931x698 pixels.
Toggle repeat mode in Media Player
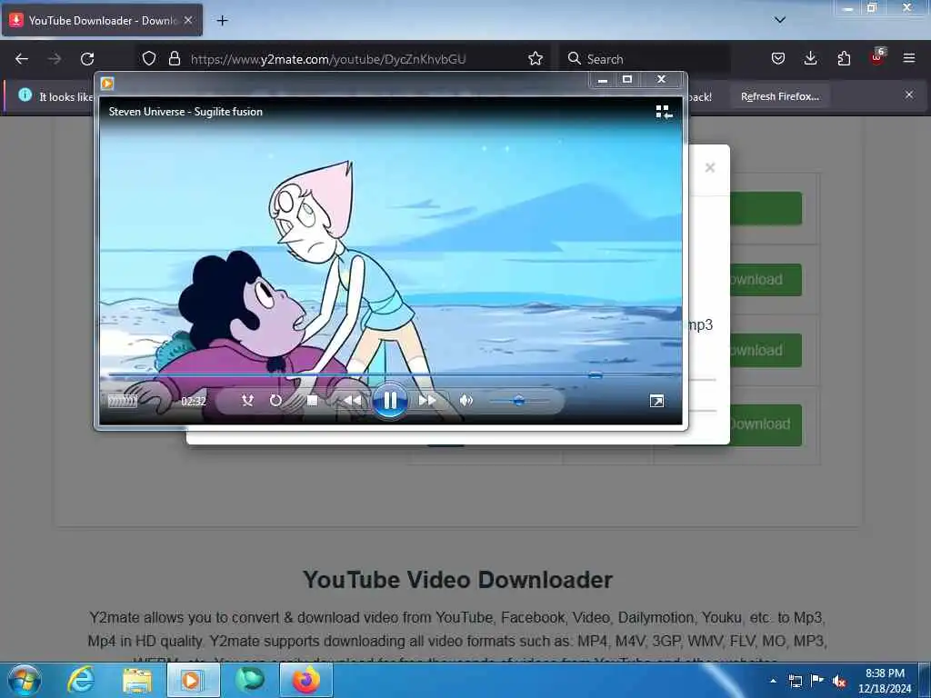tap(275, 401)
